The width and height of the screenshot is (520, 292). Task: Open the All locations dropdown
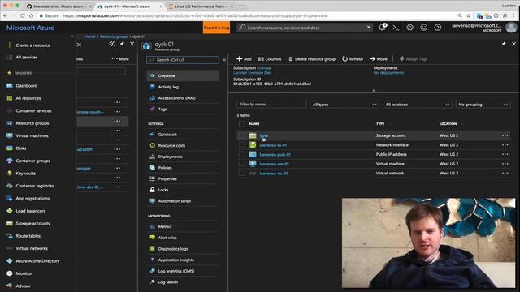pos(417,105)
